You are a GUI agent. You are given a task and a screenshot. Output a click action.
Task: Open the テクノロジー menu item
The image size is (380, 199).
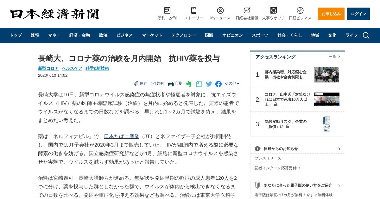[184, 35]
